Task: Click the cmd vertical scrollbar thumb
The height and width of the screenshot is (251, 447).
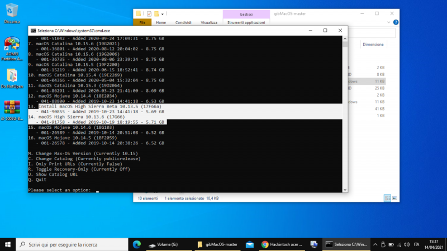Action: [x=345, y=44]
